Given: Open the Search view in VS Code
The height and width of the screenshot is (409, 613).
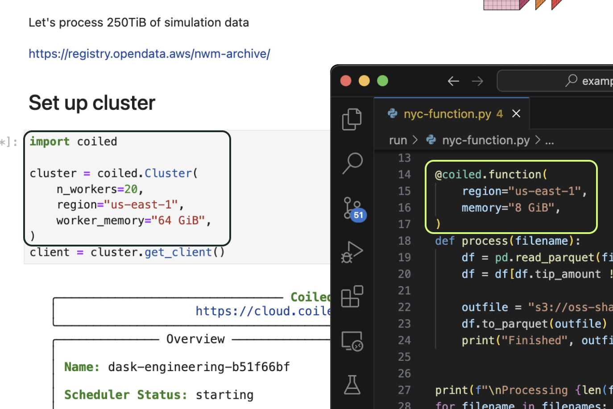Looking at the screenshot, I should [x=352, y=163].
